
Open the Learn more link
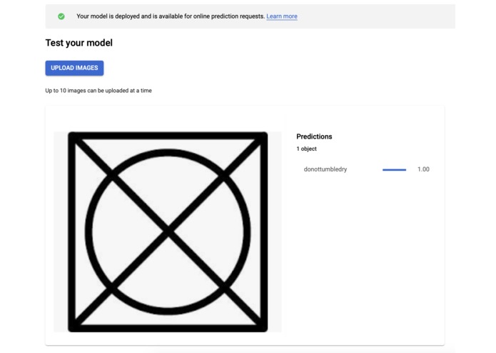281,16
